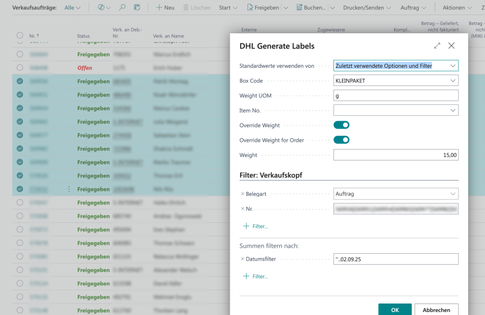The height and width of the screenshot is (315, 485).
Task: Sort by the Nr. column header
Action: [x=34, y=36]
